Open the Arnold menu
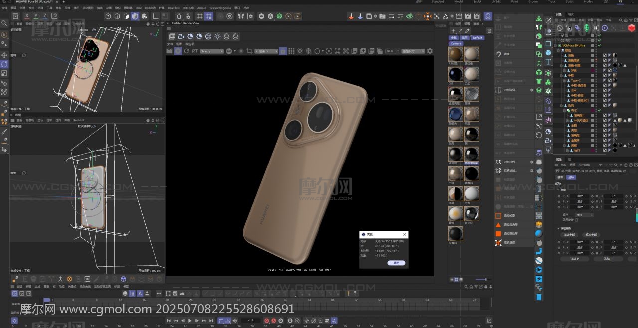 coord(201,8)
